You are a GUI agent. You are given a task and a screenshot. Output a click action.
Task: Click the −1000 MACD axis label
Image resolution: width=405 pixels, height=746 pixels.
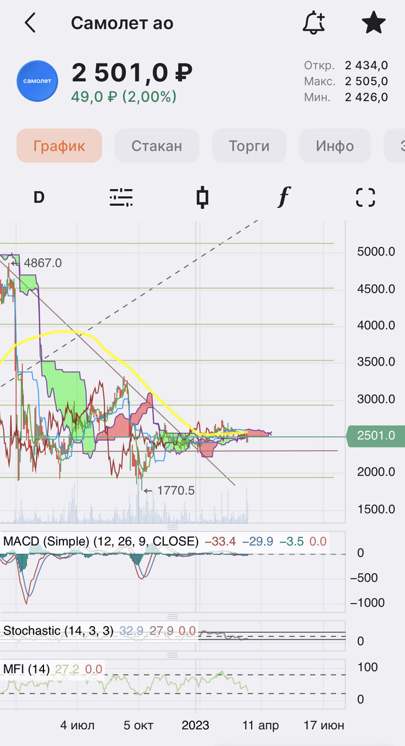[x=368, y=603]
